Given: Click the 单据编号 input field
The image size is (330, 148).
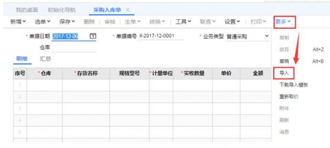Looking at the screenshot, I should point(161,36).
